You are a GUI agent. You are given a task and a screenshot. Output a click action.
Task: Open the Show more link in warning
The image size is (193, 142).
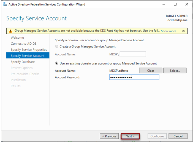click(x=168, y=31)
